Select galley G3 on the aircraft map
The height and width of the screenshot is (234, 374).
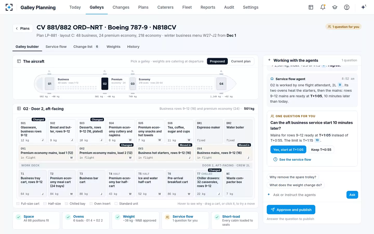(x=132, y=84)
